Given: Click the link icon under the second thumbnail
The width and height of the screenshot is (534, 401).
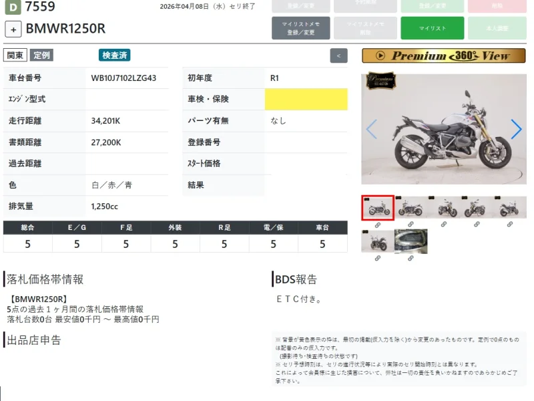Looking at the screenshot, I should [411, 225].
